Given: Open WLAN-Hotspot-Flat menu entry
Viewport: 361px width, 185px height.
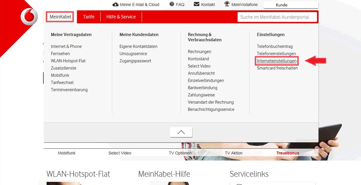Looking at the screenshot, I should 68,61.
